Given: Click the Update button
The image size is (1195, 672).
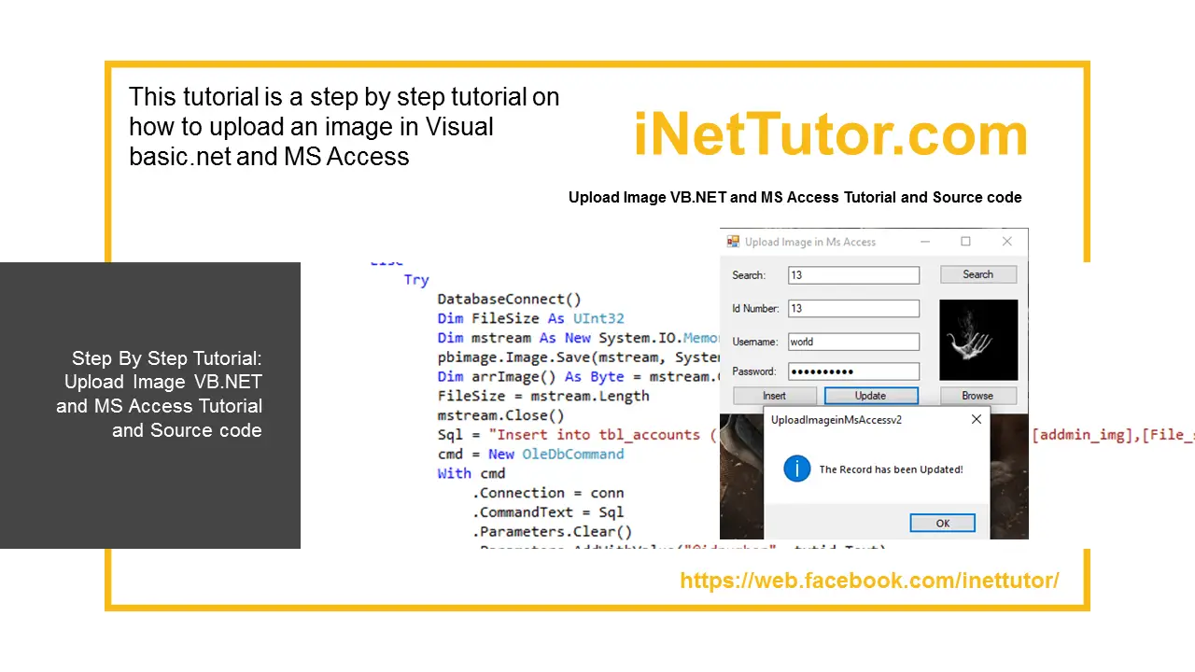Looking at the screenshot, I should coord(871,396).
